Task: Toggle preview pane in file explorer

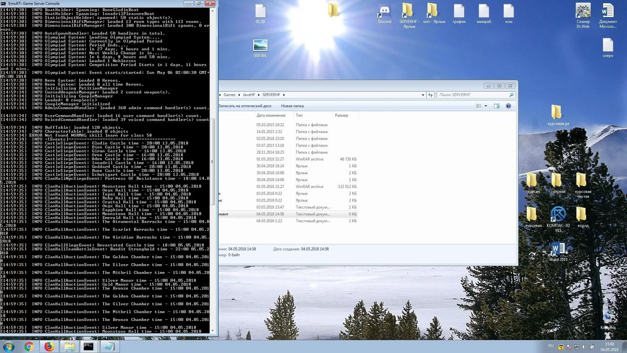Action: tap(497, 106)
